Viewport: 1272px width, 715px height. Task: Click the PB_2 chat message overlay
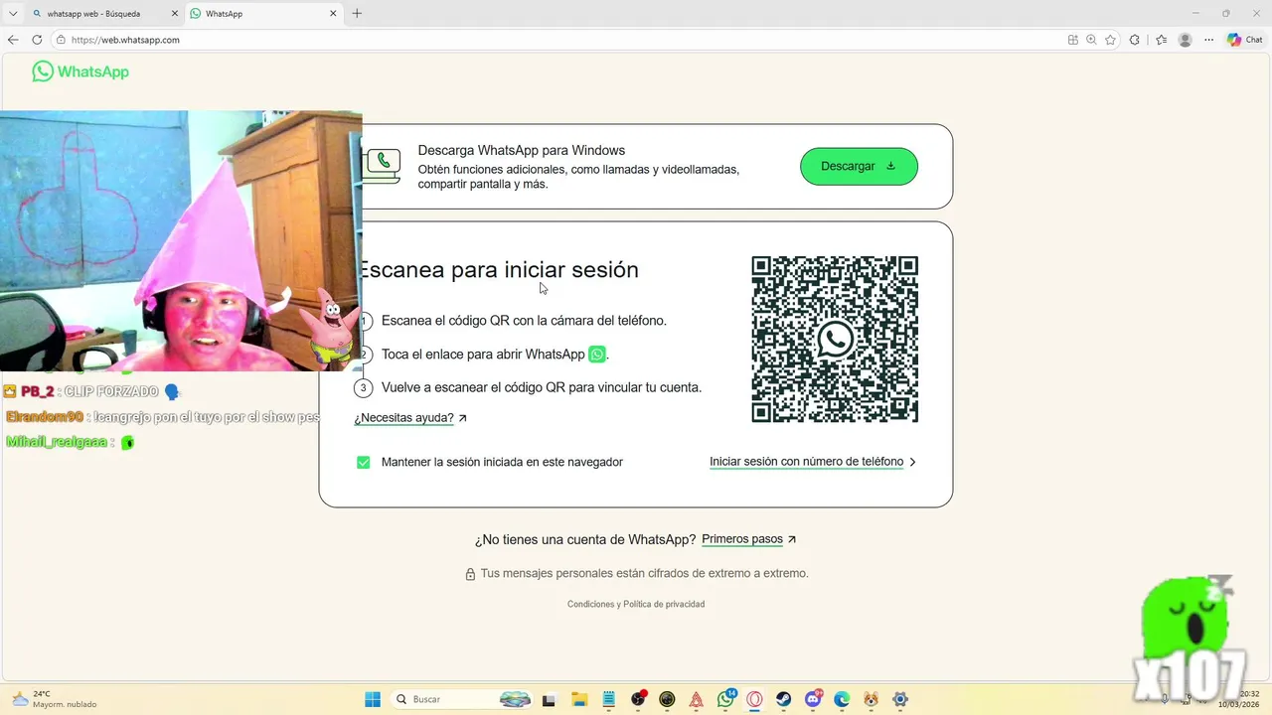point(91,391)
